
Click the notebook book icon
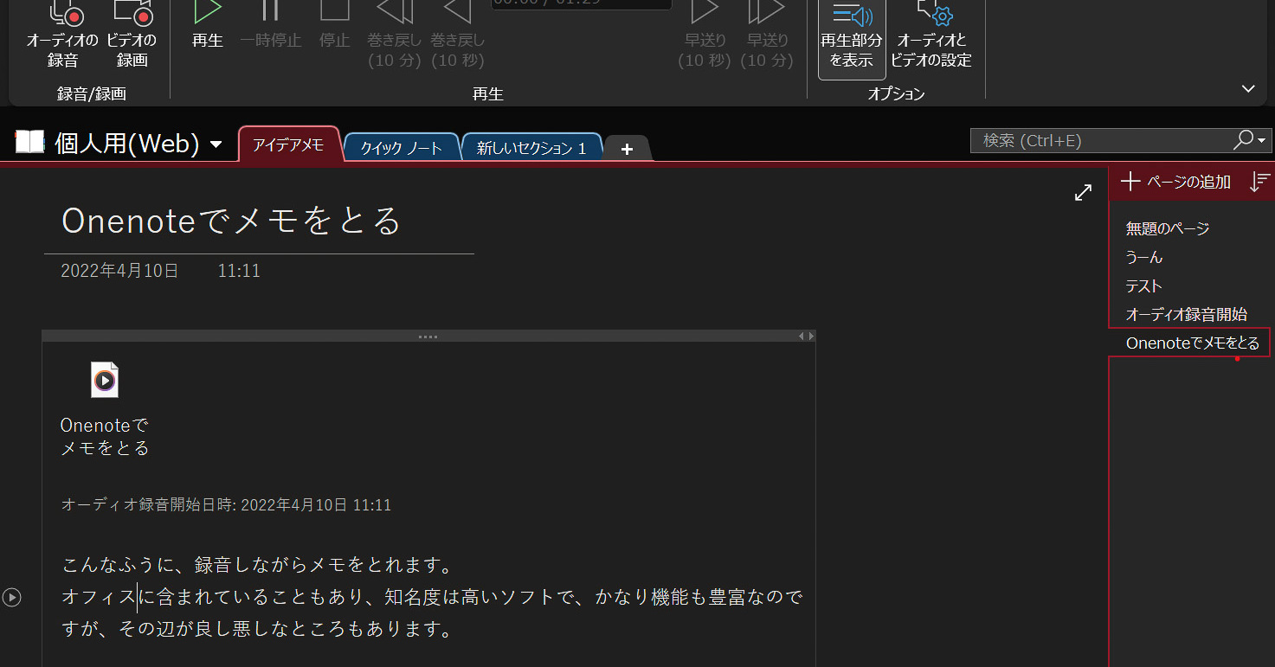coord(30,142)
